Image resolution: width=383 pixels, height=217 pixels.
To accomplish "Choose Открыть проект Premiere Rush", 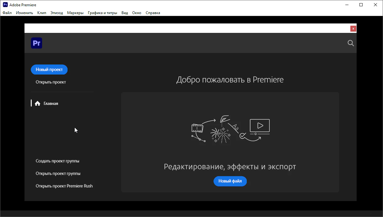I will (64, 186).
